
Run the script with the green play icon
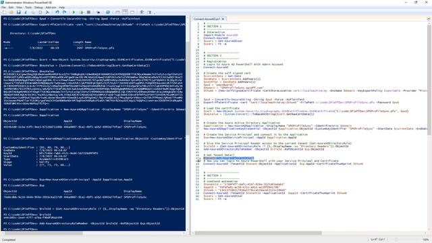74,12
